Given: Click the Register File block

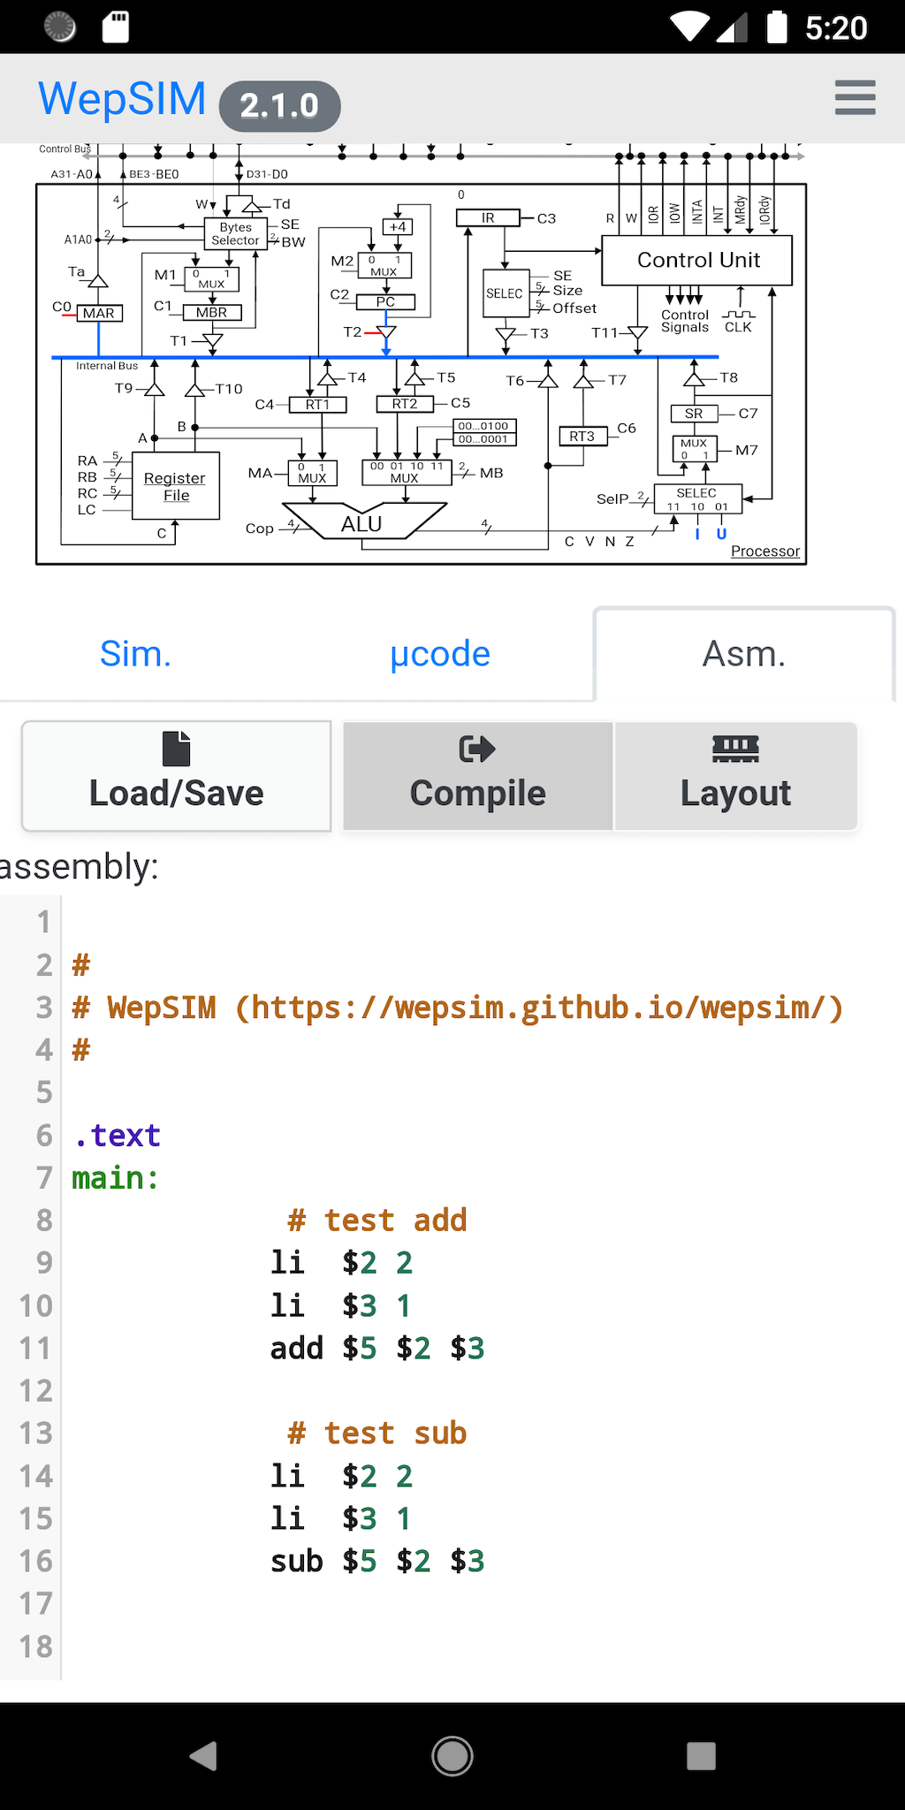Looking at the screenshot, I should click(x=175, y=486).
